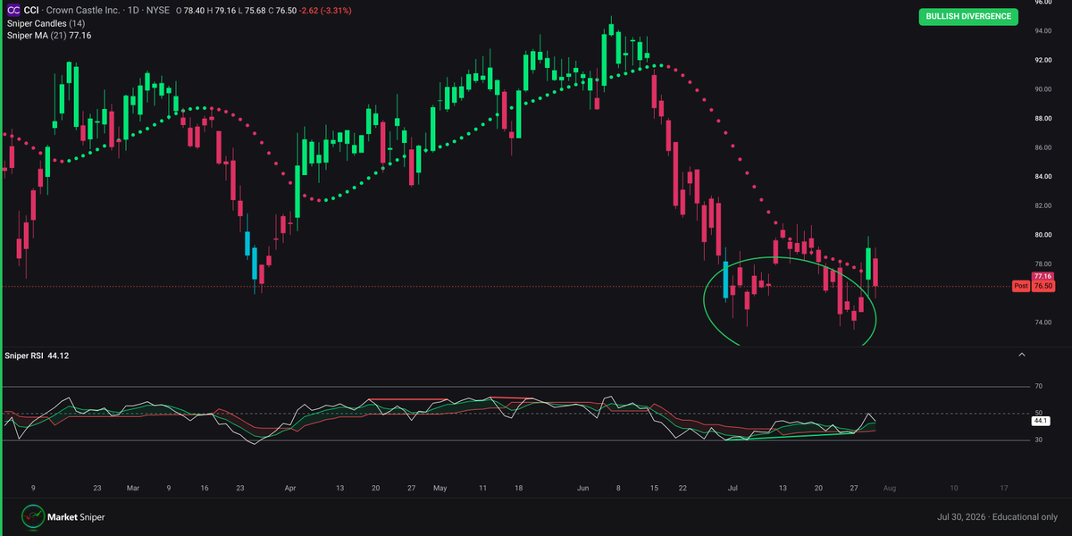Click the Mar date axis label
1072x536 pixels.
[x=132, y=489]
